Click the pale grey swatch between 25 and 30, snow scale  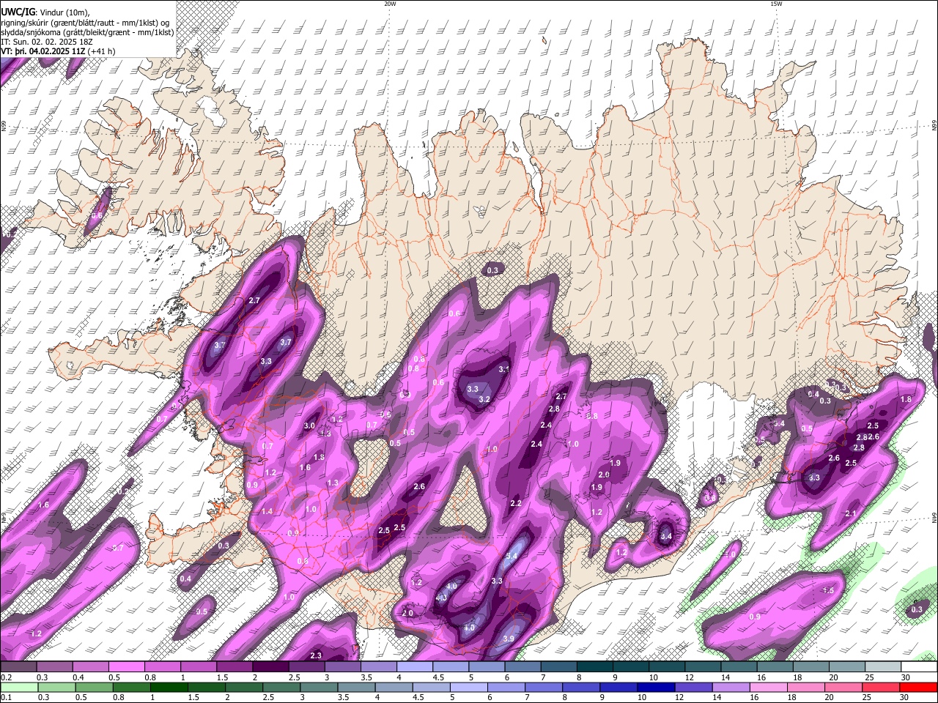(x=883, y=667)
